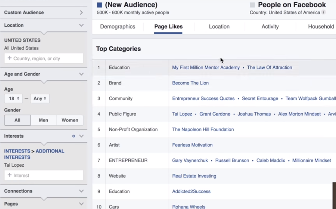Screen dimensions: 336x209
Task: Open the Caleb Maddix page link
Action: pos(271,160)
